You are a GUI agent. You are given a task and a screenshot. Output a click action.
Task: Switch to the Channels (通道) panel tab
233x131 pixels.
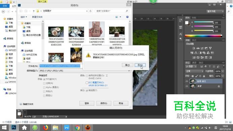[x=194, y=63]
